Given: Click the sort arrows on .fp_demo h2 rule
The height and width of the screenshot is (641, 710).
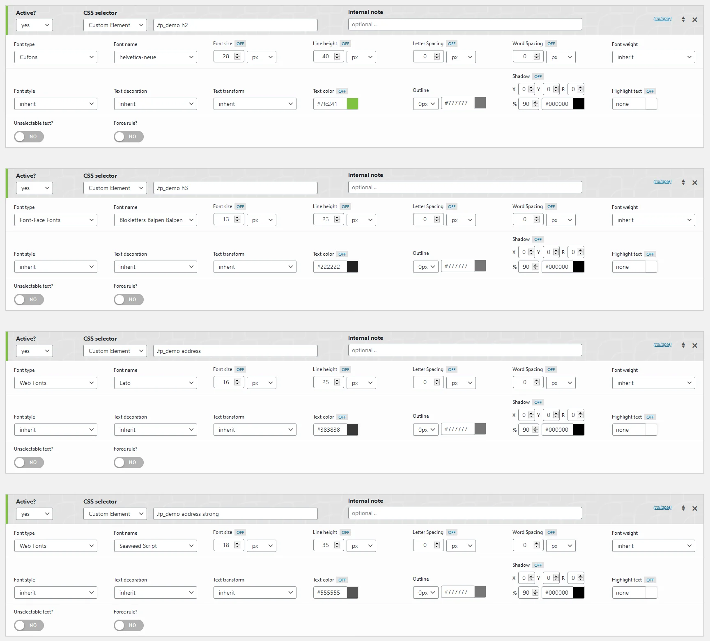Looking at the screenshot, I should click(x=683, y=19).
